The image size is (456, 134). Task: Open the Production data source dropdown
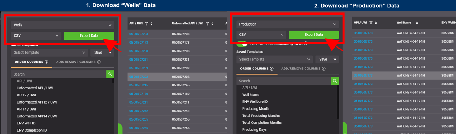pyautogui.click(x=287, y=24)
